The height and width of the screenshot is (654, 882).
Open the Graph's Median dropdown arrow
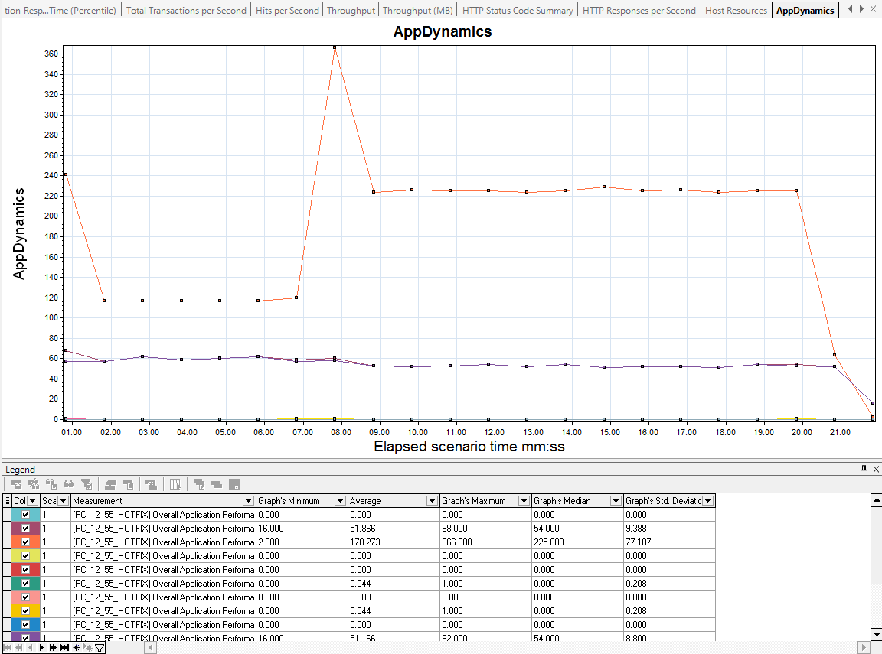pyautogui.click(x=615, y=500)
